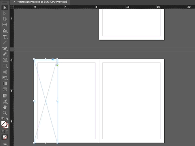Click the Fill color swatch

pyautogui.click(x=4, y=123)
